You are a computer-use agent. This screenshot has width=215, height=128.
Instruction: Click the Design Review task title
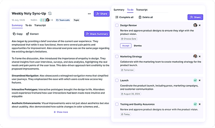click(x=128, y=25)
